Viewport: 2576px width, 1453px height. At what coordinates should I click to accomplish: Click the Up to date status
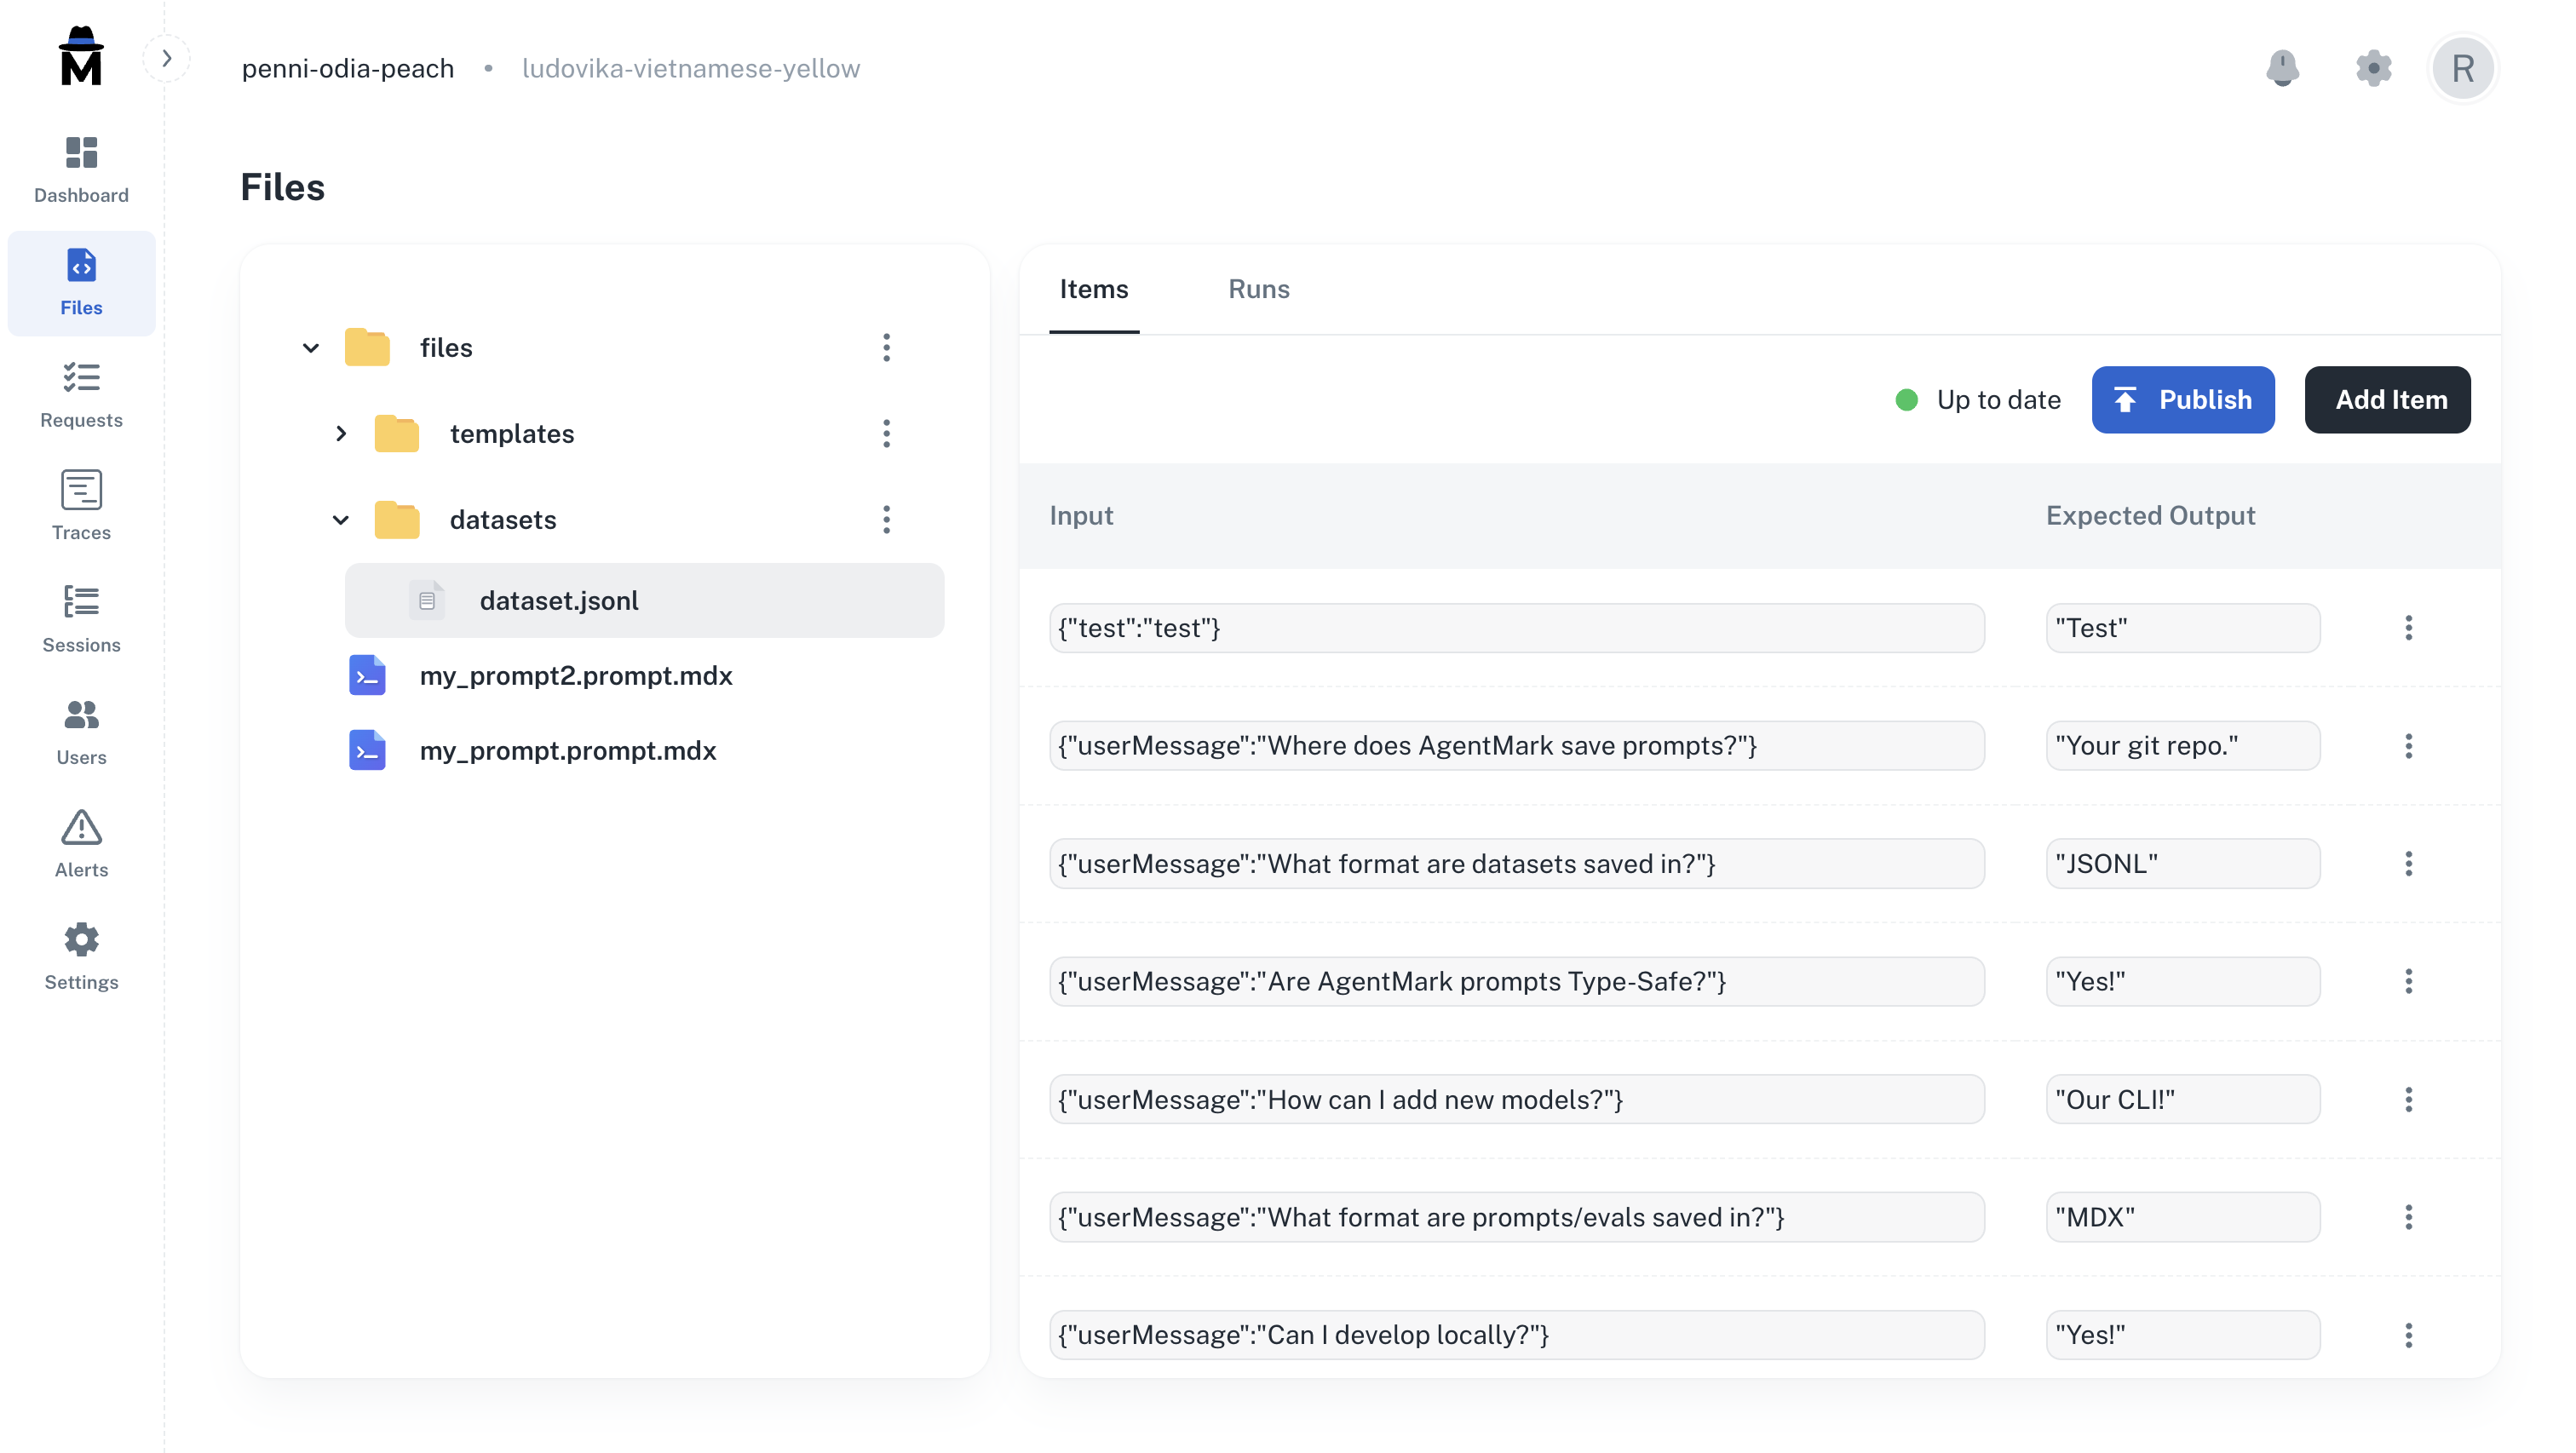[x=1977, y=400]
